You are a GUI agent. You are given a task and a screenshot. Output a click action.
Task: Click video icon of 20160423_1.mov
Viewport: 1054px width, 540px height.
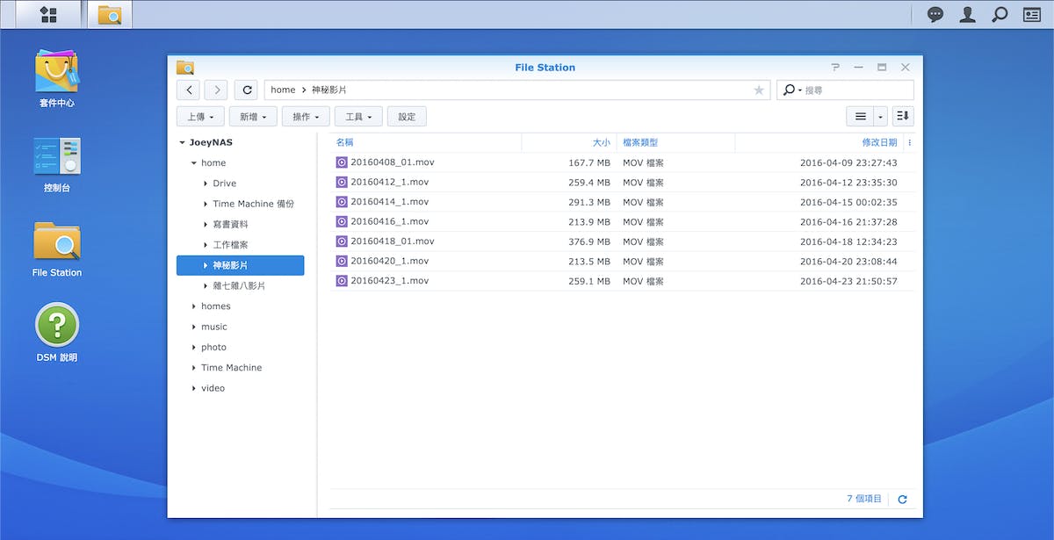pyautogui.click(x=342, y=281)
